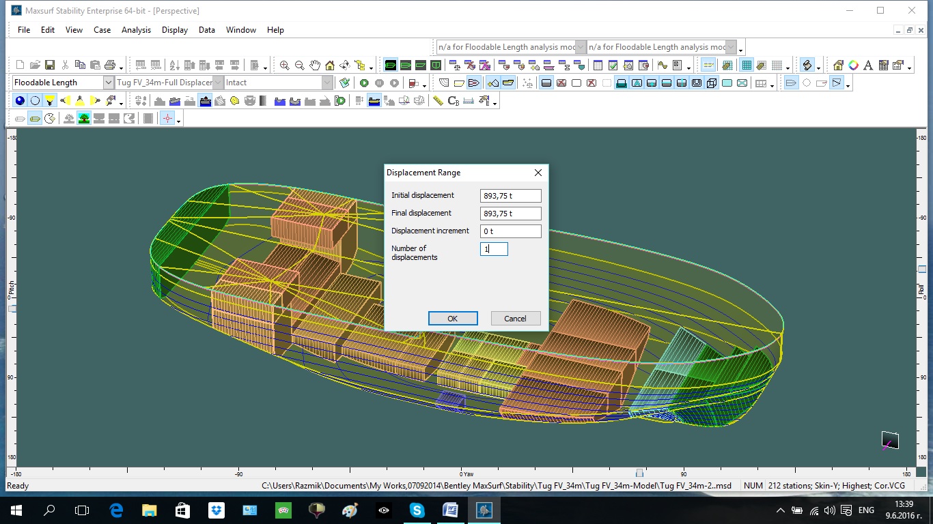The height and width of the screenshot is (524, 933).
Task: Click the Yaw slider handle
Action: 639,473
